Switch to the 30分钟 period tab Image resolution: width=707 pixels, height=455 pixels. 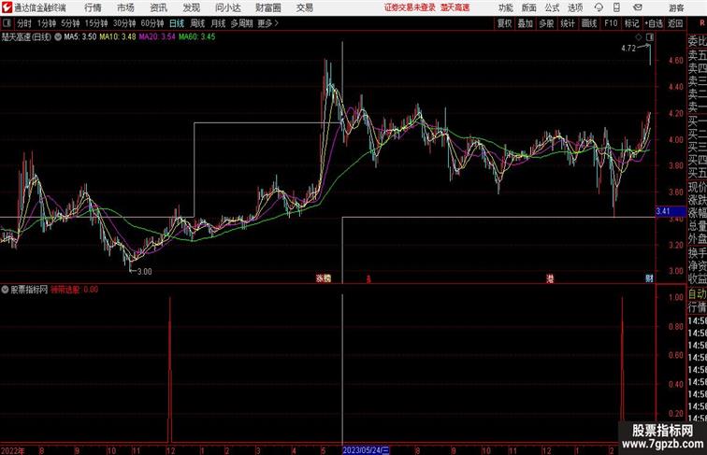[124, 23]
